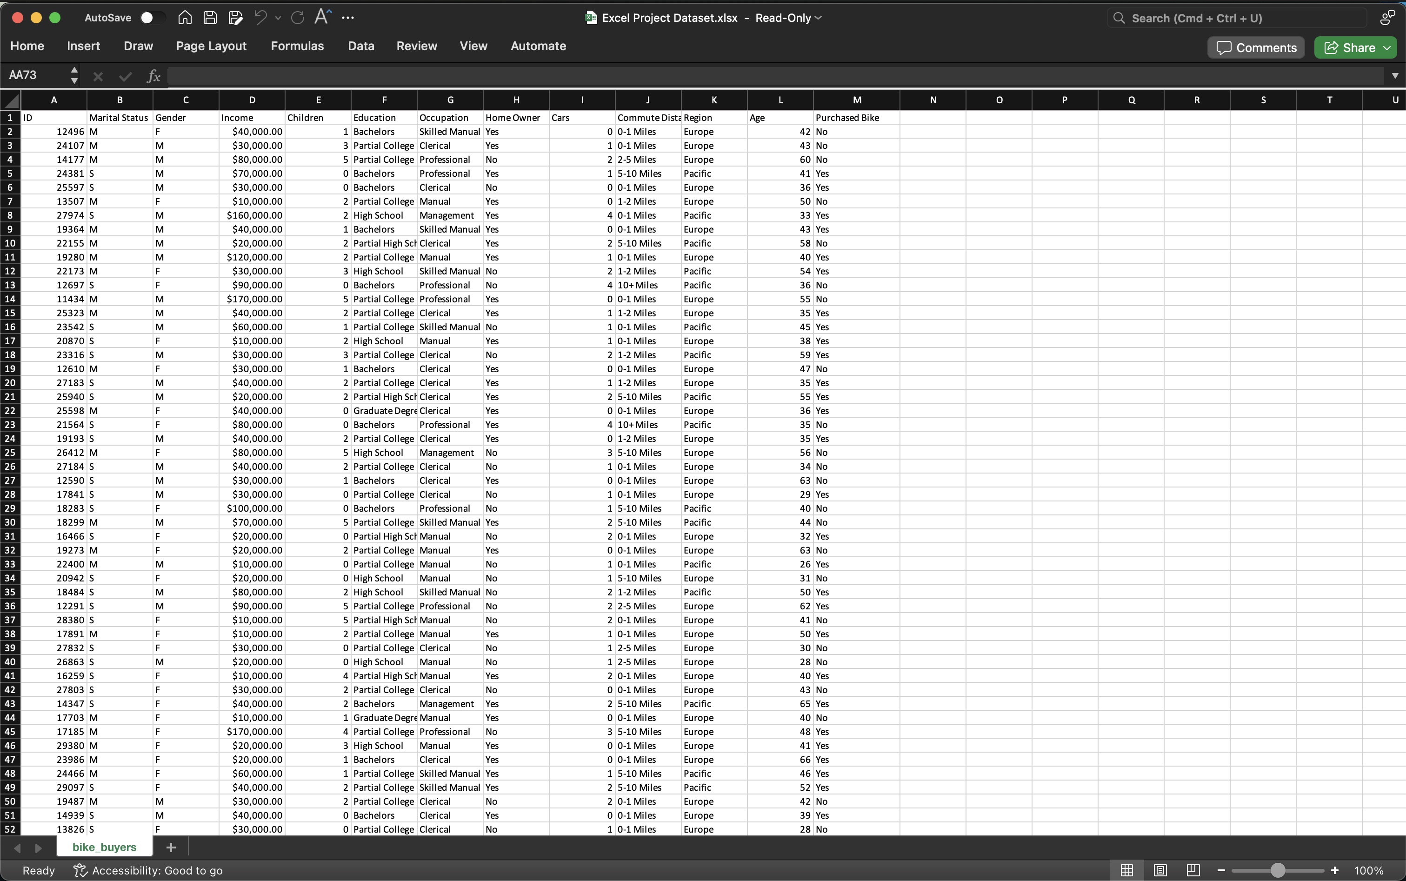This screenshot has height=881, width=1406.
Task: Select Normal view in status bar
Action: 1126,870
